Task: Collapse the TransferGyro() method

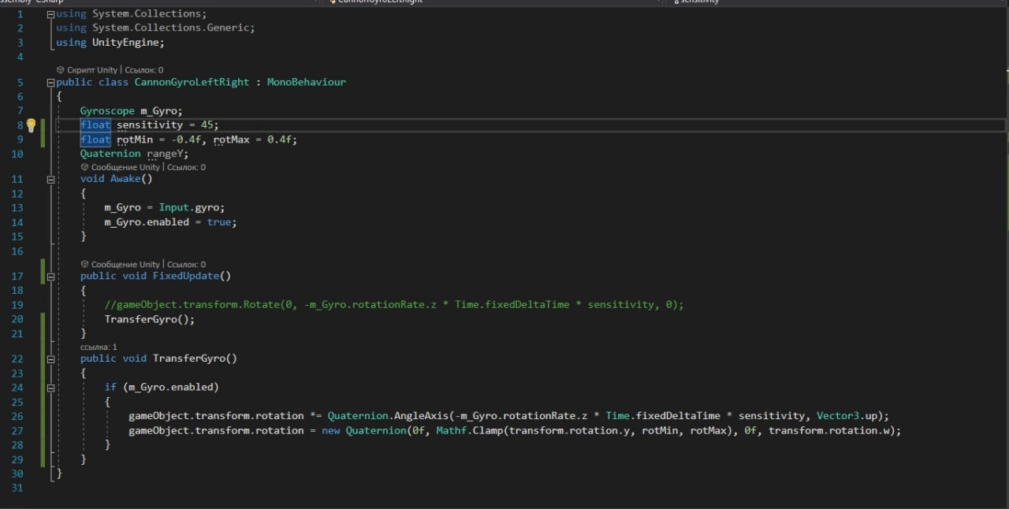Action: (x=51, y=359)
